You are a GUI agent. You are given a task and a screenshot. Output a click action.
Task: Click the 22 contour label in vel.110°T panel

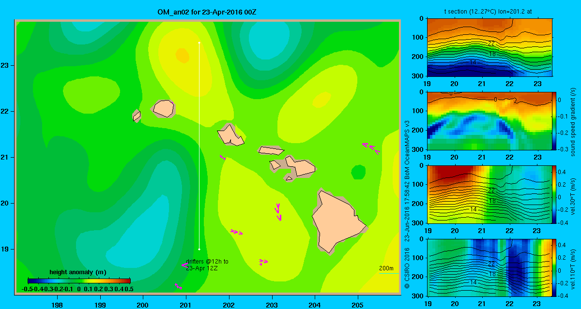(491, 265)
